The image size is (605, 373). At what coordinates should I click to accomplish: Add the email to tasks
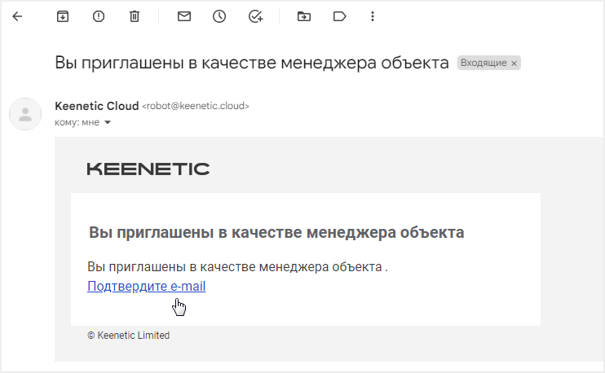(255, 16)
